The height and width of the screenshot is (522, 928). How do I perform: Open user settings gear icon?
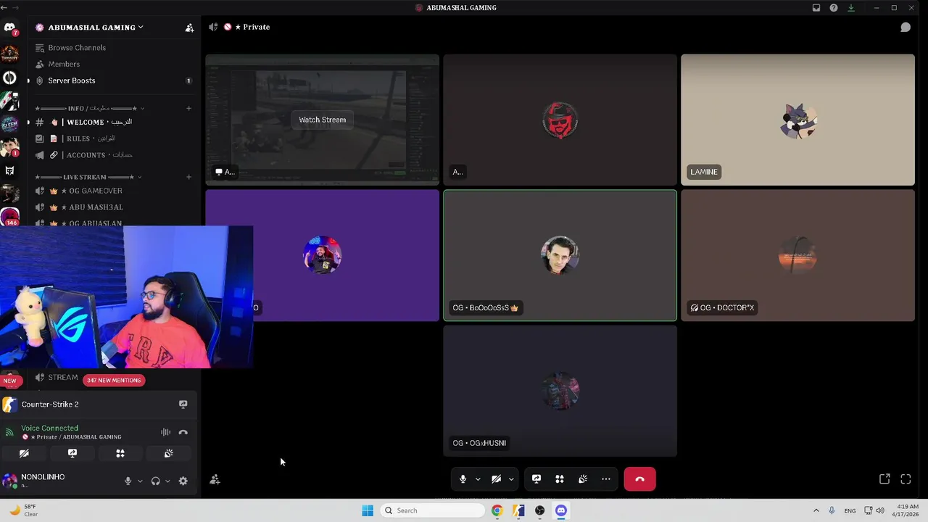coord(183,481)
